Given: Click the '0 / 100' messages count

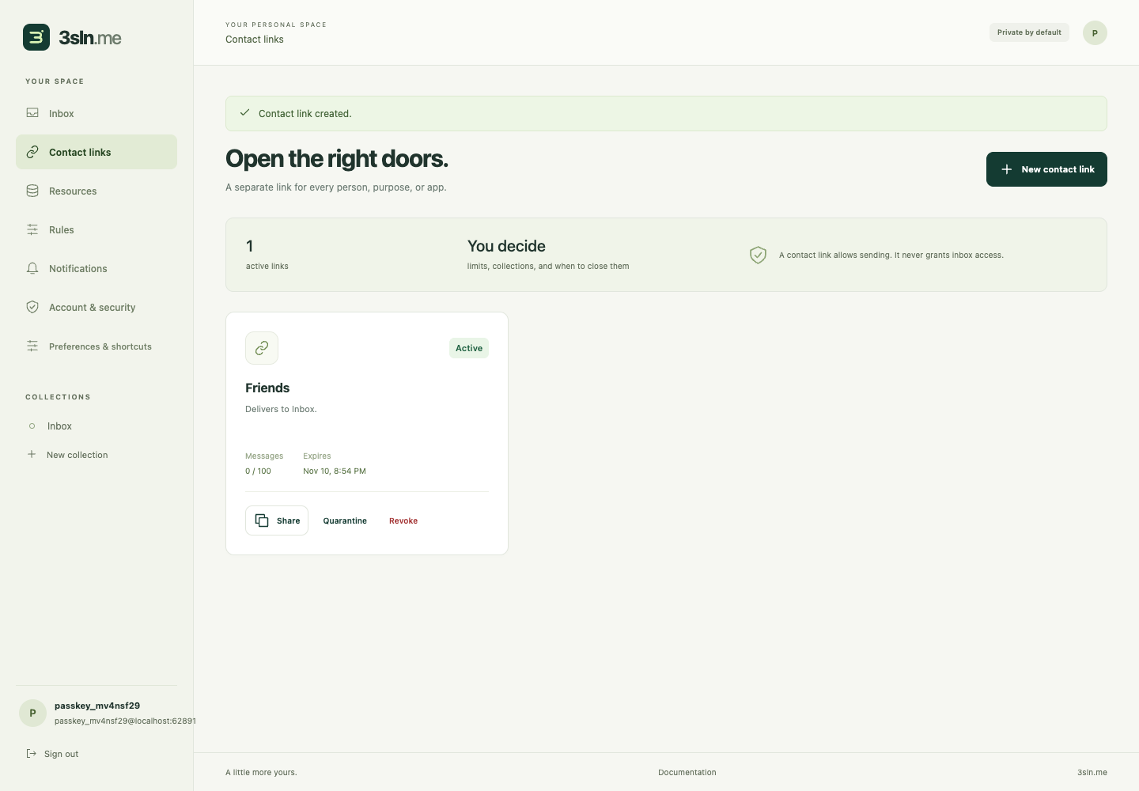Looking at the screenshot, I should 258,471.
